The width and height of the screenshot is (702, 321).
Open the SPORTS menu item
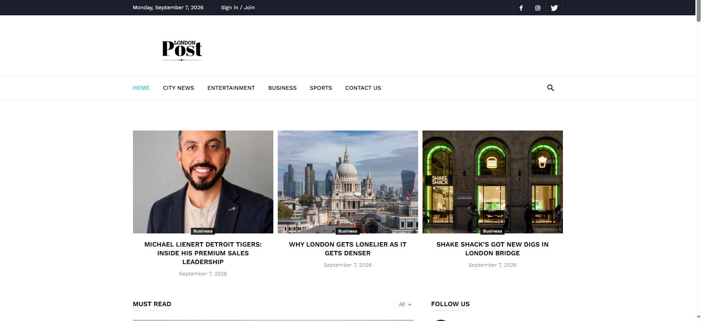(x=321, y=88)
